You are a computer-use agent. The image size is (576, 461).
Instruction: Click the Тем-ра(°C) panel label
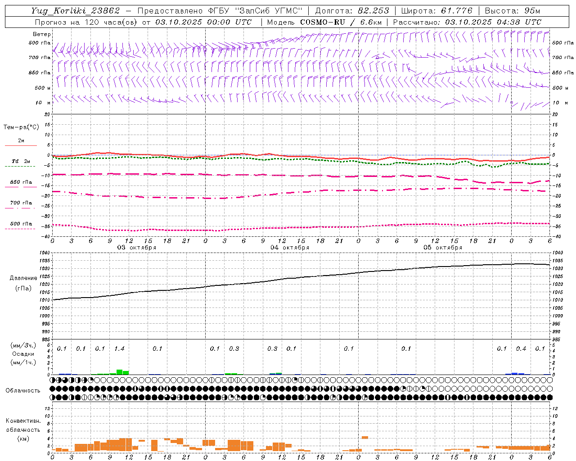pos(21,127)
